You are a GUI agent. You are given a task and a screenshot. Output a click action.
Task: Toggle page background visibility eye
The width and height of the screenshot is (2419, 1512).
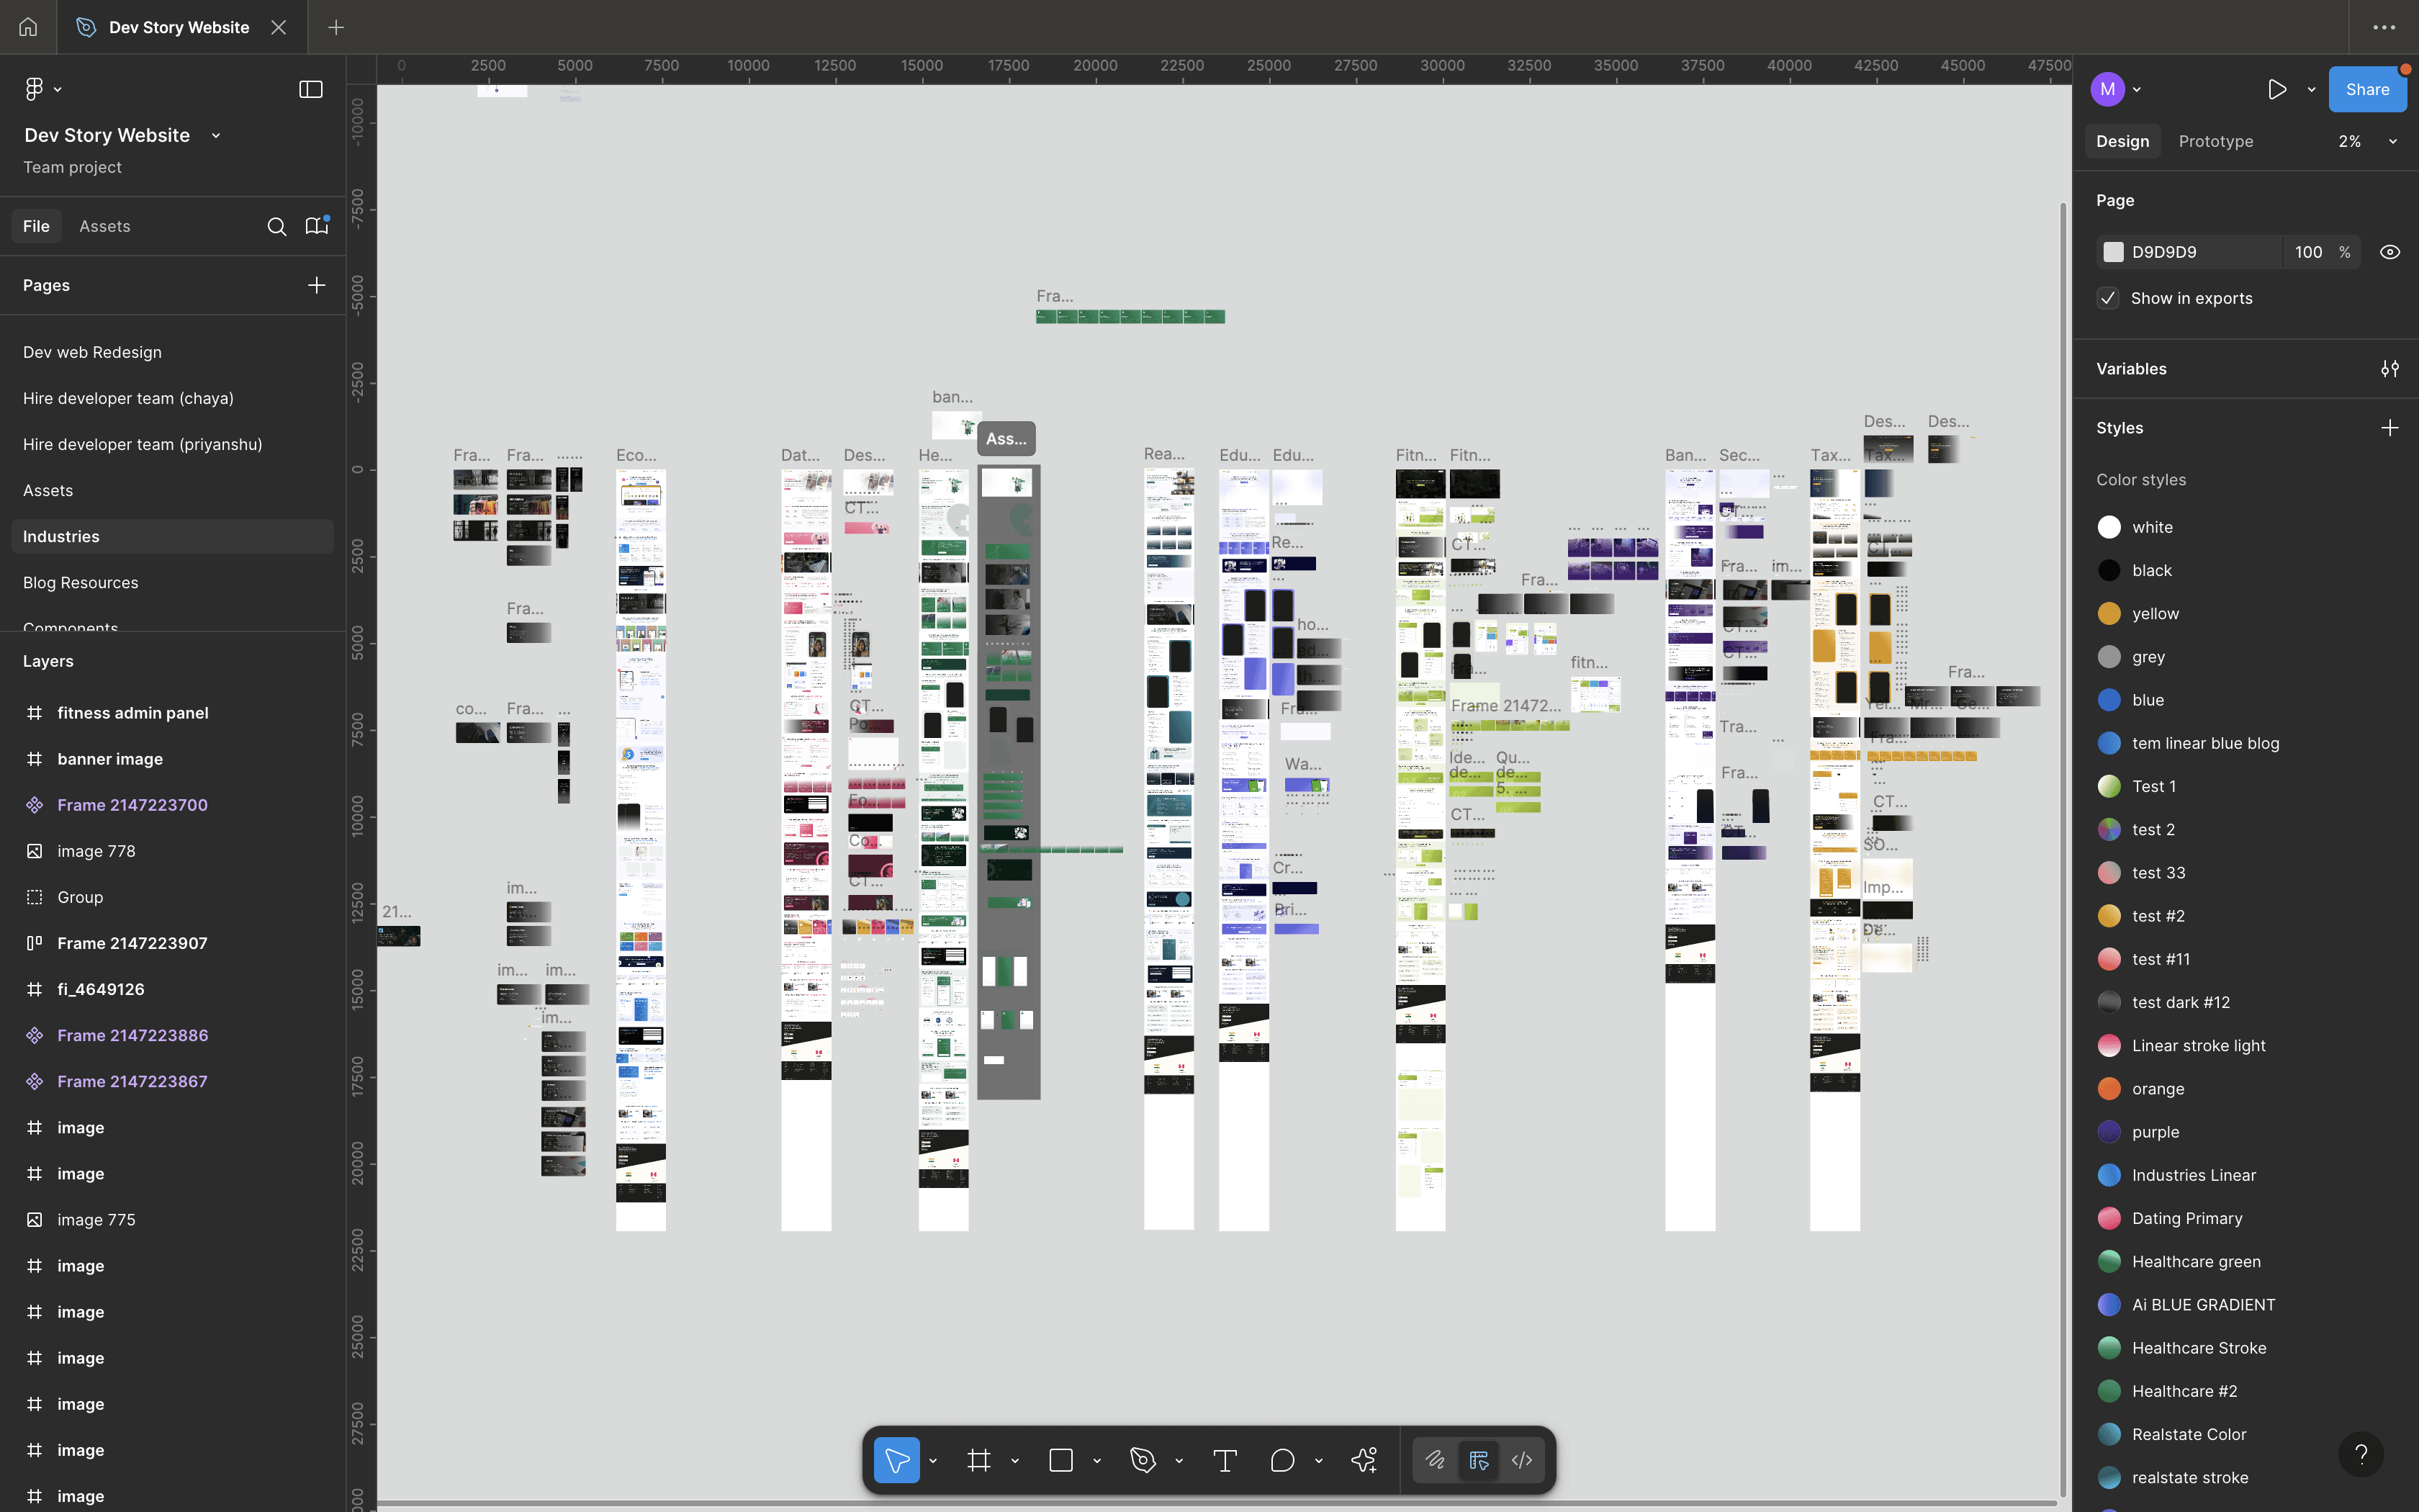point(2389,252)
